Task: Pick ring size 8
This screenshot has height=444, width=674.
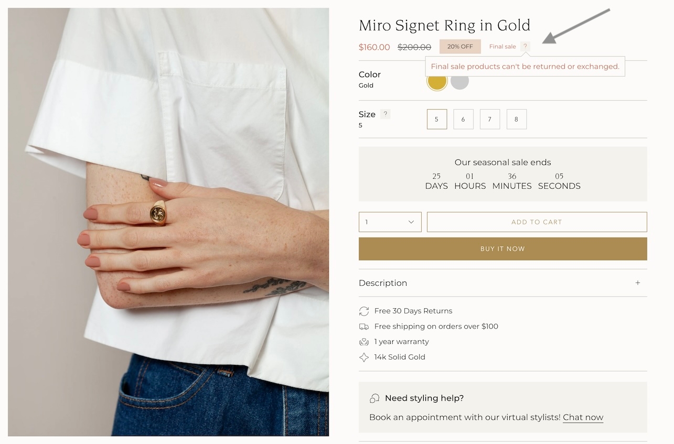Action: [517, 119]
